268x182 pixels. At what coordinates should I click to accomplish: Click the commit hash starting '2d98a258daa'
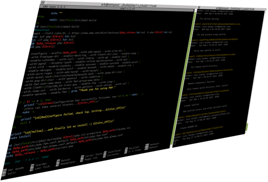click(205, 114)
